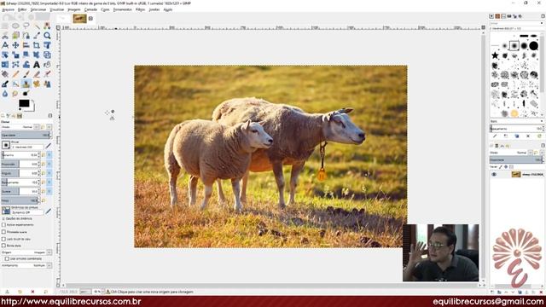This screenshot has width=546, height=307.
Task: Open the Filtros menu
Action: (x=140, y=9)
